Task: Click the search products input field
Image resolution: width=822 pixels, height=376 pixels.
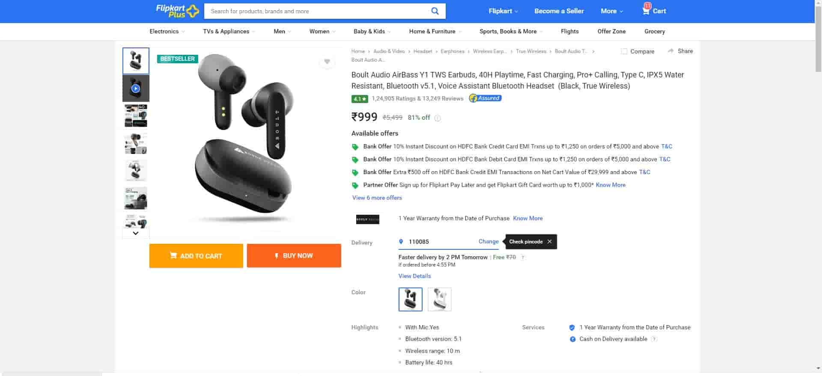Action: coord(317,11)
